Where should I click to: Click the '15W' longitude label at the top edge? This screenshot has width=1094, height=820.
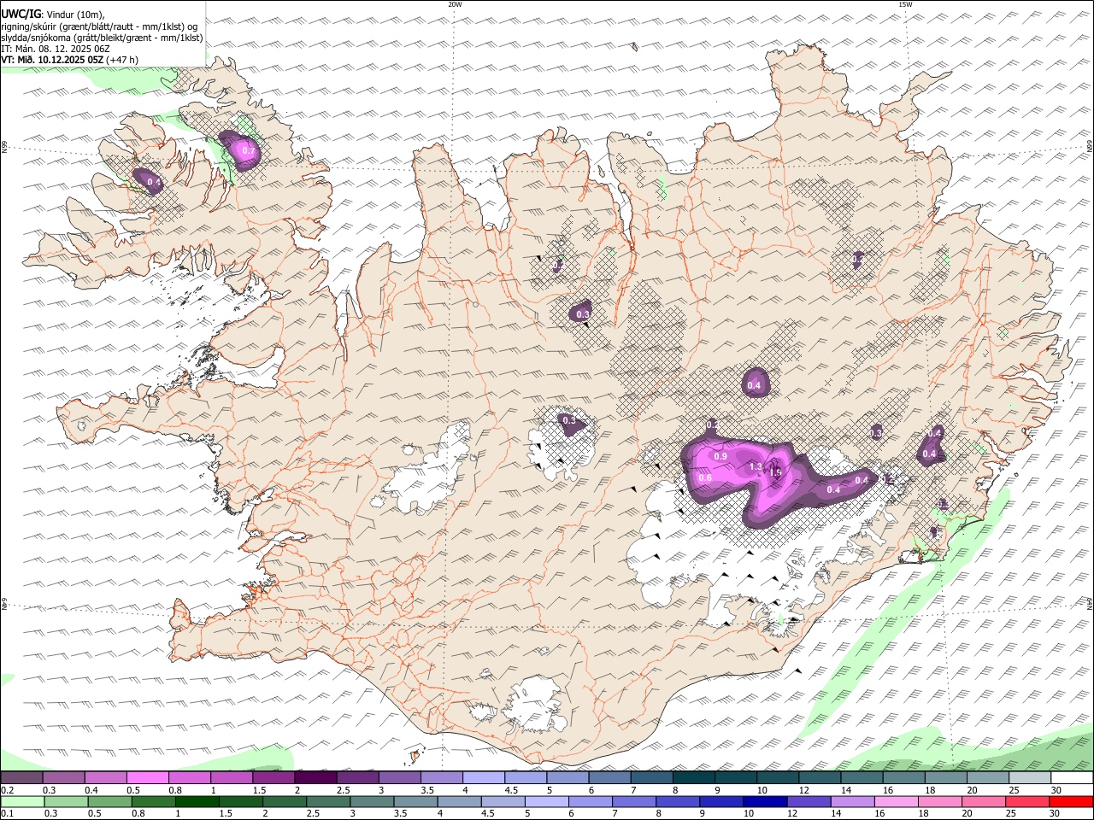[905, 4]
